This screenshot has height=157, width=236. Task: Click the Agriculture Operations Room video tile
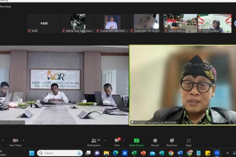64,85
